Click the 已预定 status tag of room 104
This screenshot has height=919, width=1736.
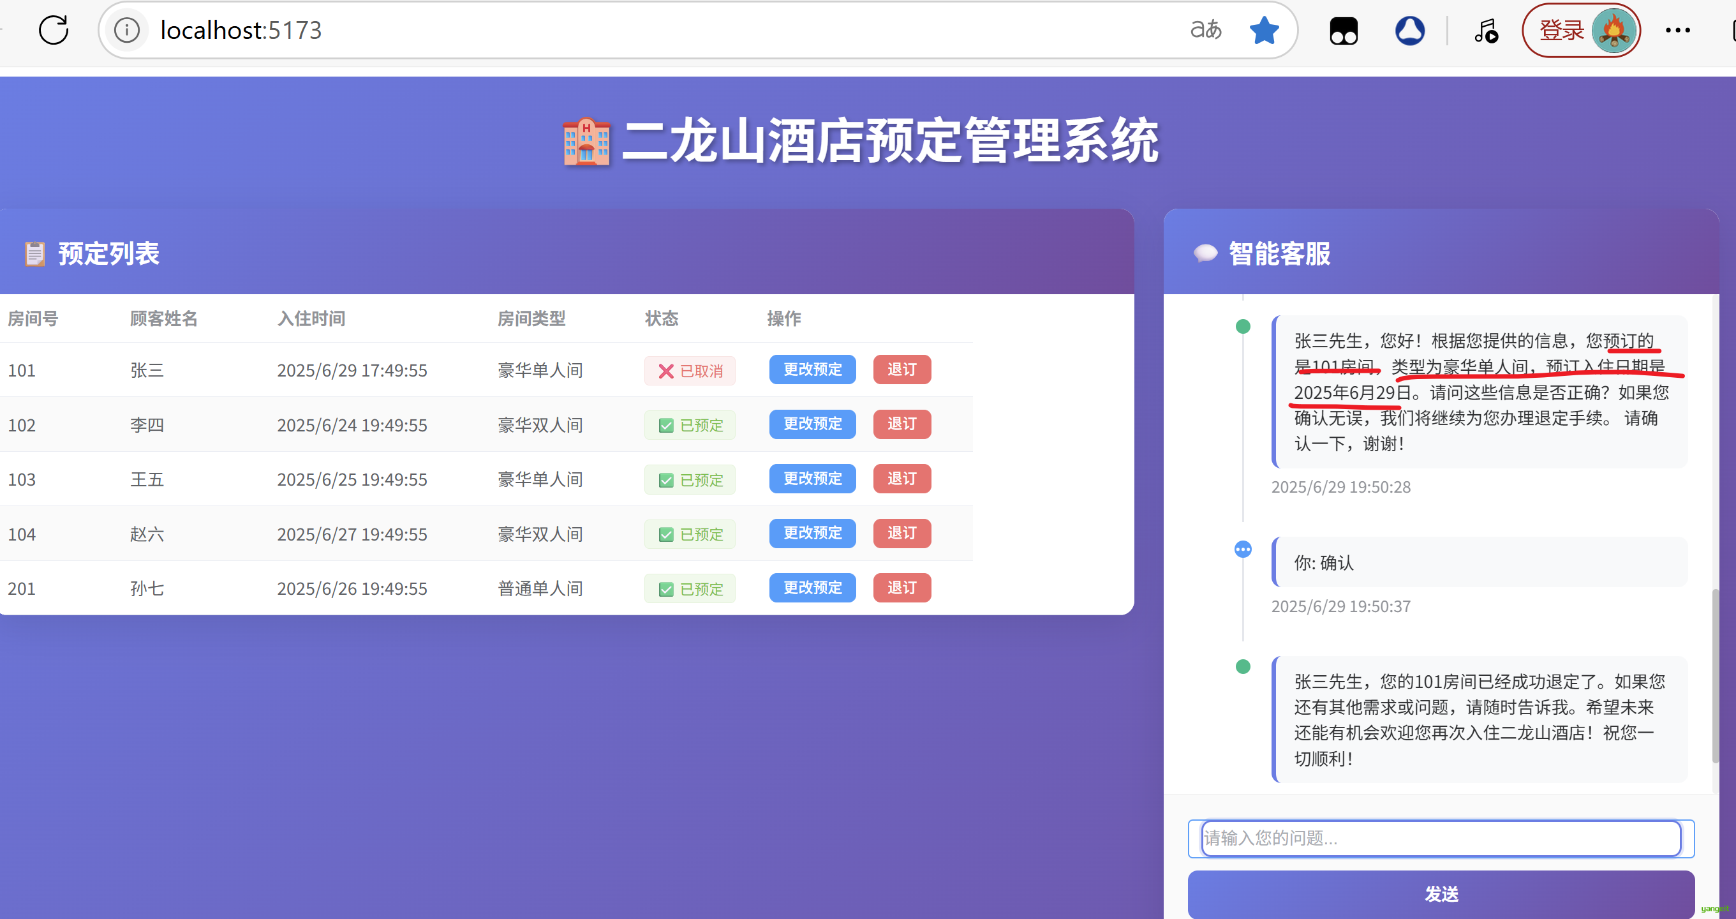[690, 535]
